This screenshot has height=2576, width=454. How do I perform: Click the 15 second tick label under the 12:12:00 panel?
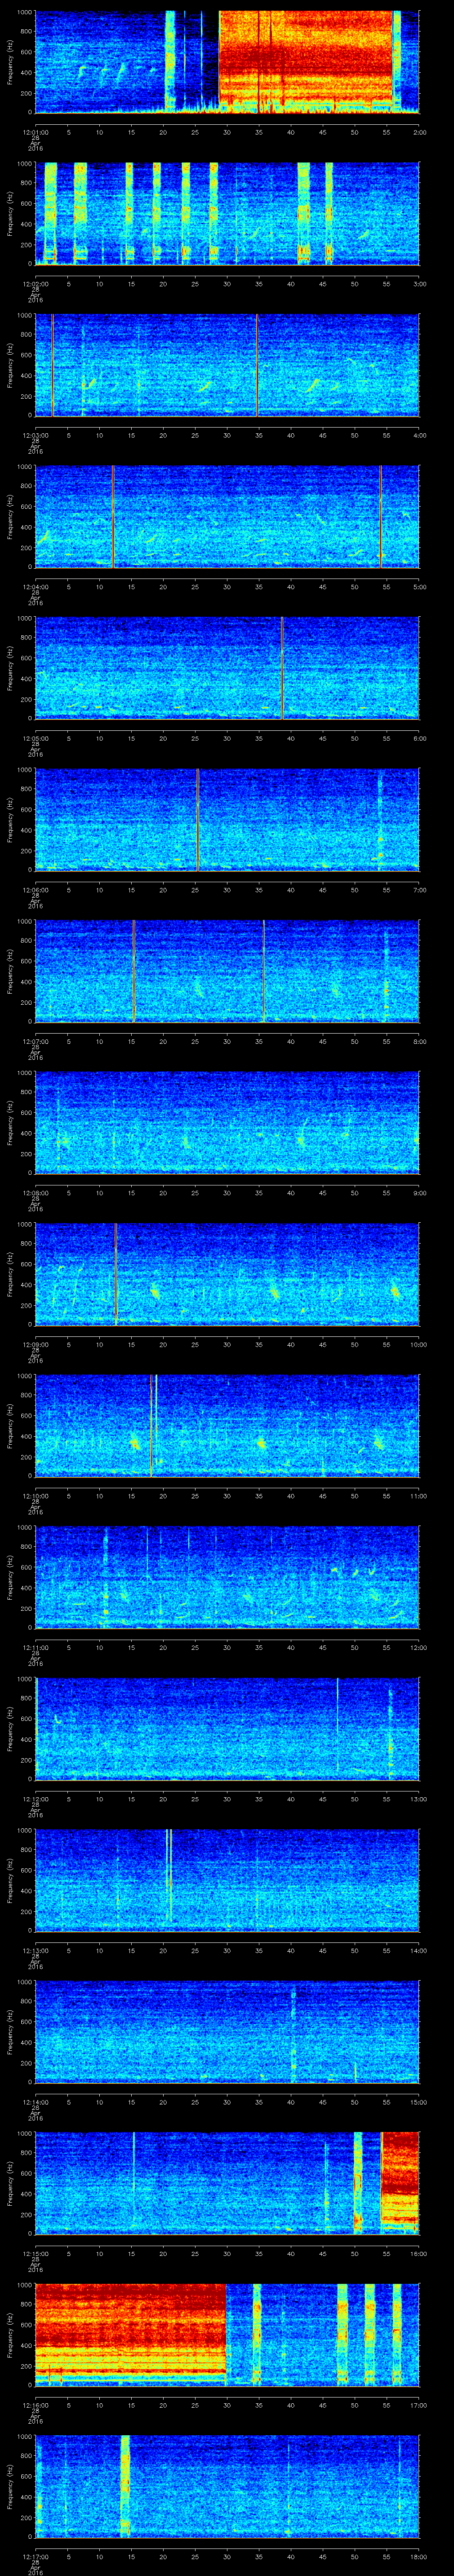132,1798
